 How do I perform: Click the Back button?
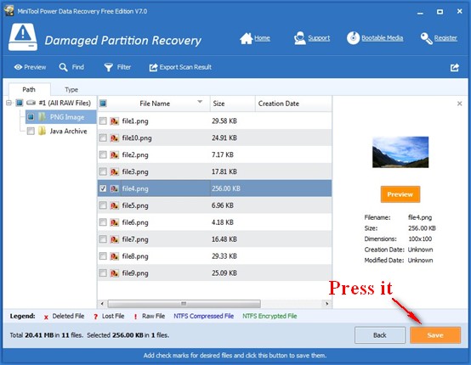380,335
